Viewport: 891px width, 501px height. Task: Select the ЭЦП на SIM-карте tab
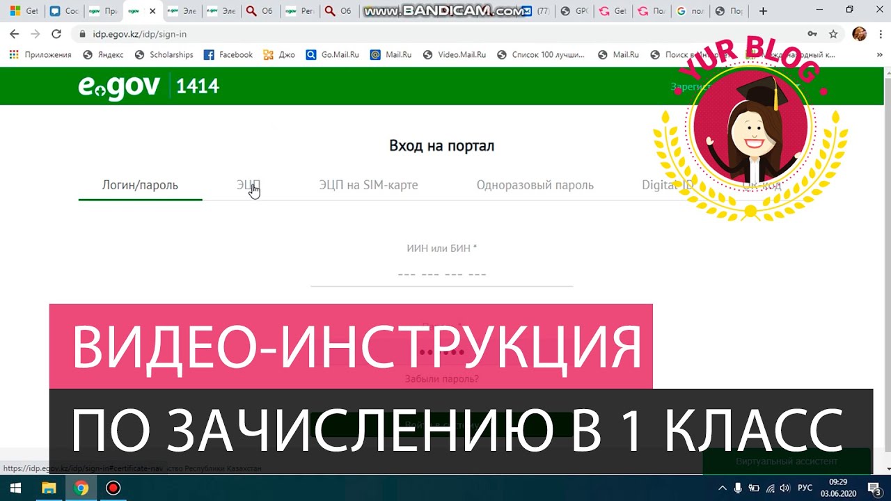368,185
